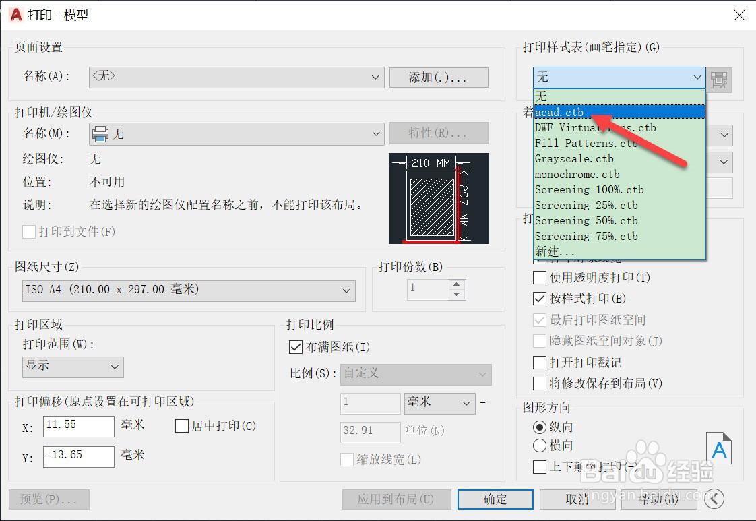This screenshot has width=756, height=521.
Task: Toggle 隐藏图纸空间对象 checkbox
Action: (540, 341)
